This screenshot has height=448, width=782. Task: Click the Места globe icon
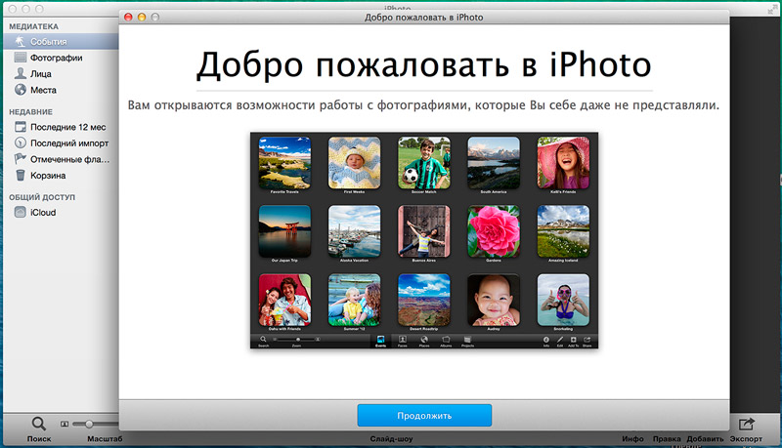20,90
